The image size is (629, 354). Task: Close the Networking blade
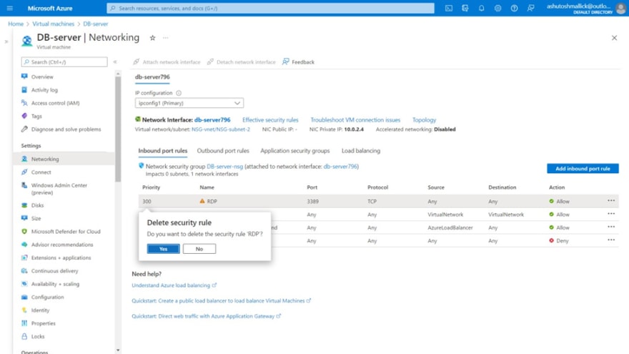[614, 38]
